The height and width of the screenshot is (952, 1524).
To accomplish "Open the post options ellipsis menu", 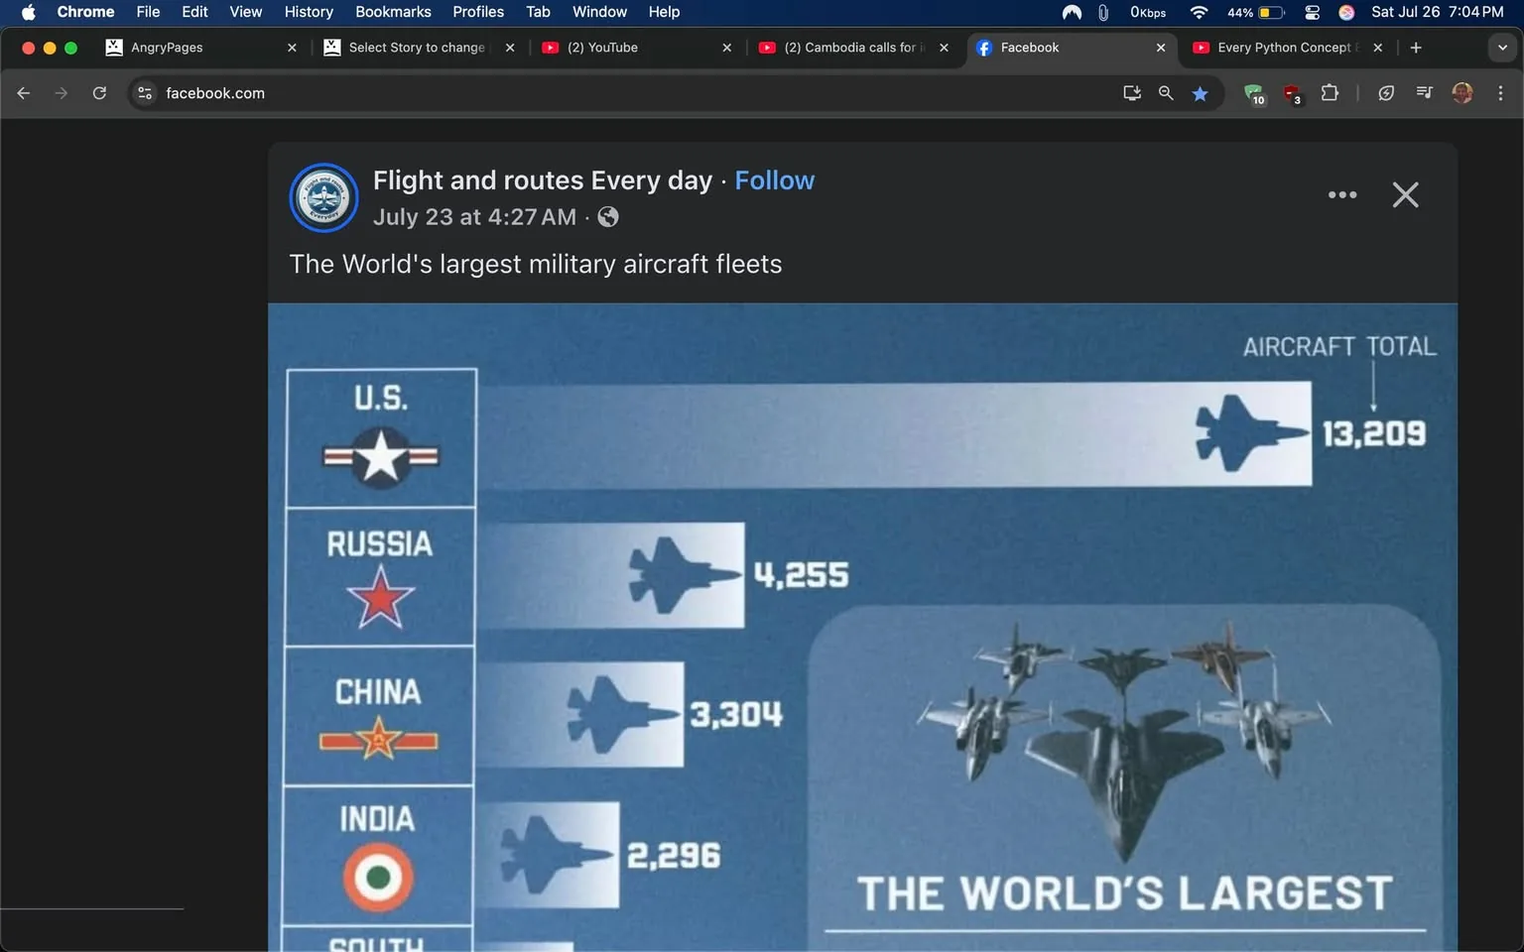I will click(x=1341, y=194).
